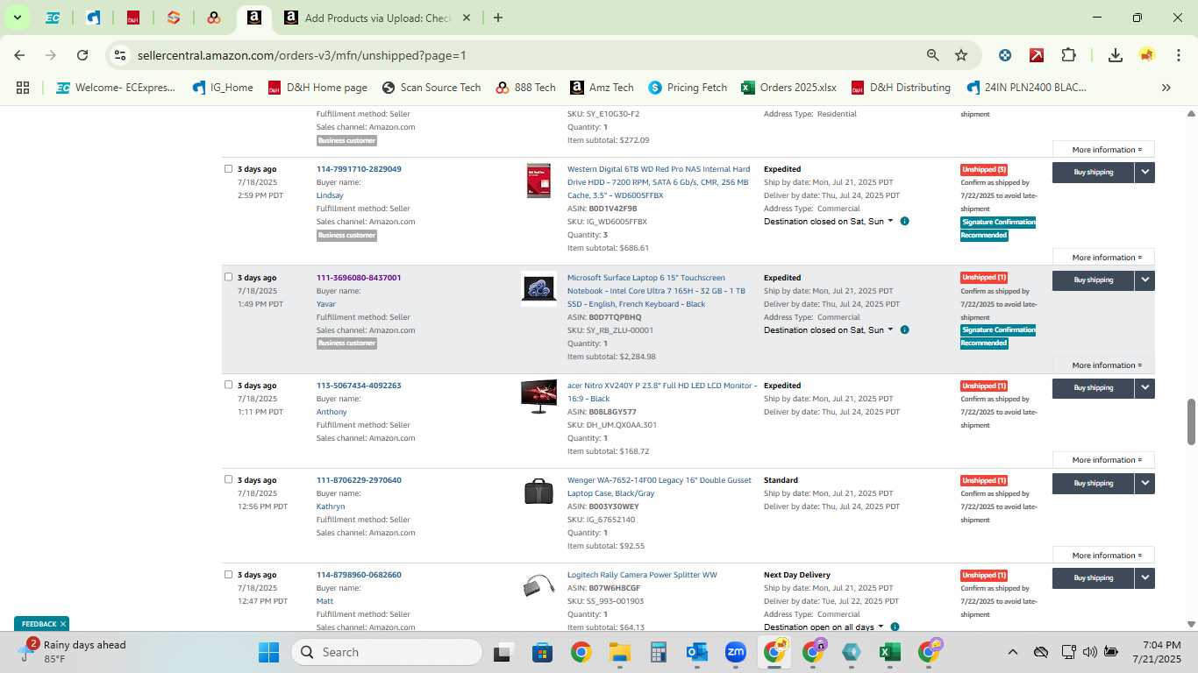
Task: Click the taskbar Search box
Action: pos(387,652)
